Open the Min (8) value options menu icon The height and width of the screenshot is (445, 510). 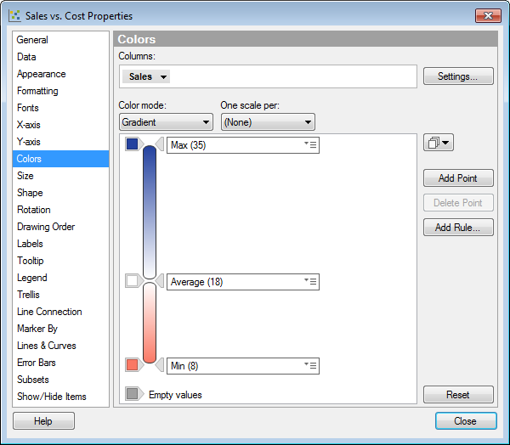click(x=310, y=366)
